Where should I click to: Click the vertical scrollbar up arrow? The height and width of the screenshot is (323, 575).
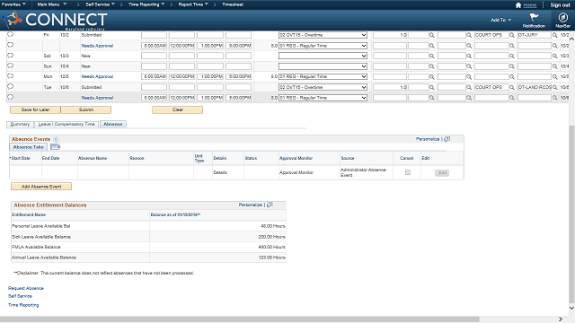coord(571,39)
